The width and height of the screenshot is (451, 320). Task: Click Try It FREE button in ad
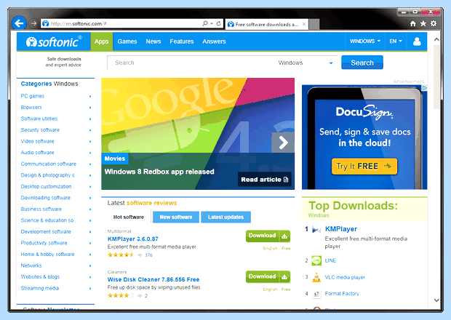coord(364,166)
